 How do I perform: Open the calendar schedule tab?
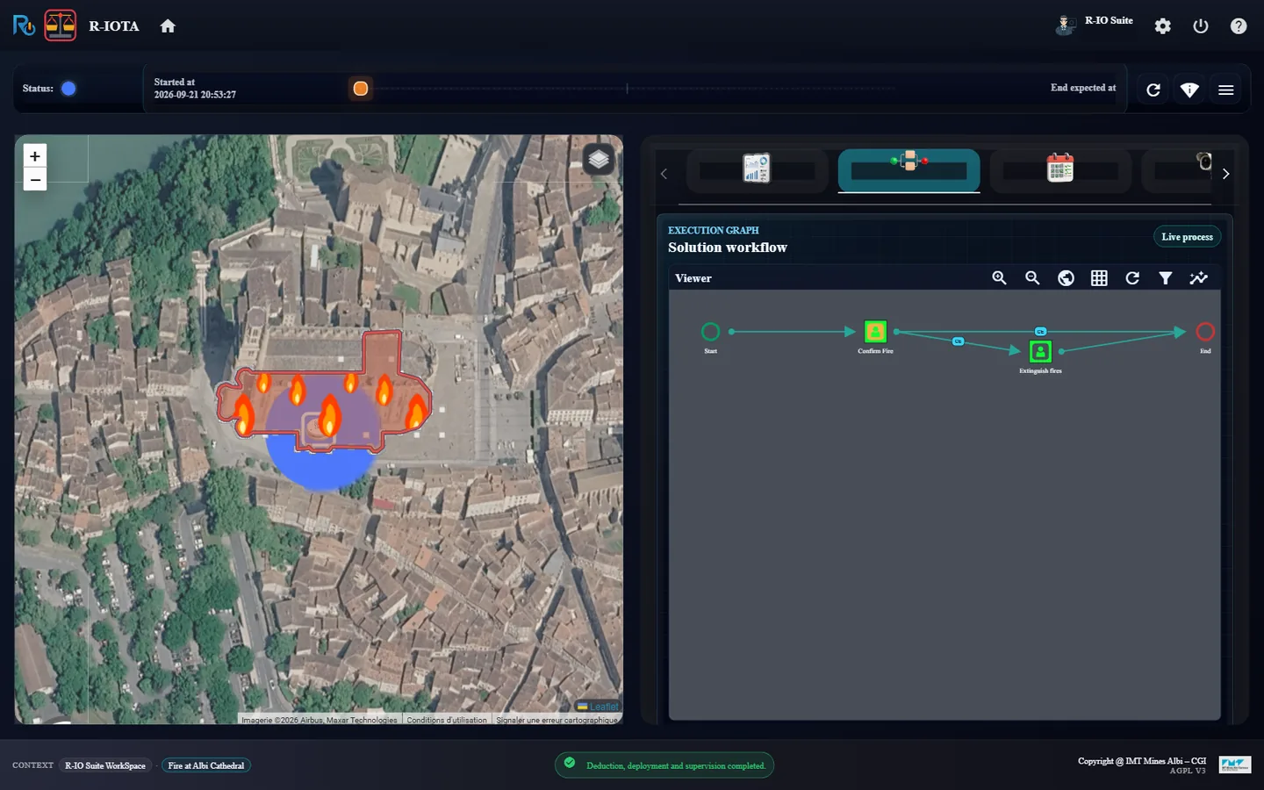(x=1060, y=169)
